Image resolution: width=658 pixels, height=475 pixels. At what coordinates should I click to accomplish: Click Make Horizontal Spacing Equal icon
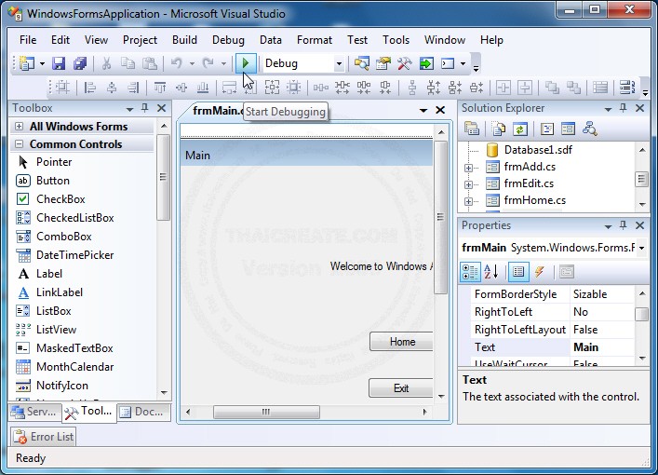coord(320,88)
